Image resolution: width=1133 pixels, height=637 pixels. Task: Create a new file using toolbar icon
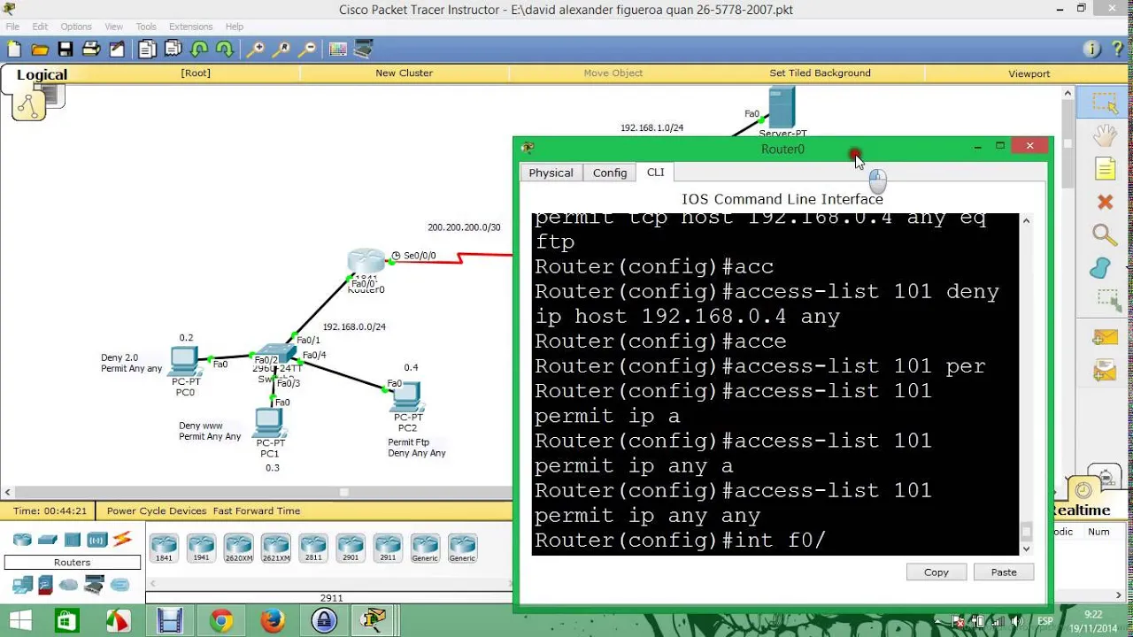14,50
